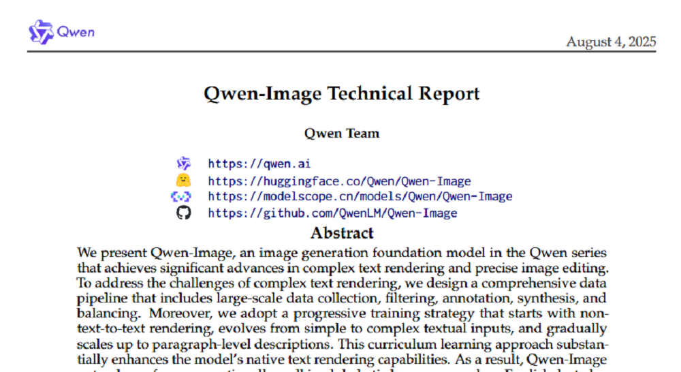681x372 pixels.
Task: Click the "August 4, 2025" date
Action: [611, 42]
